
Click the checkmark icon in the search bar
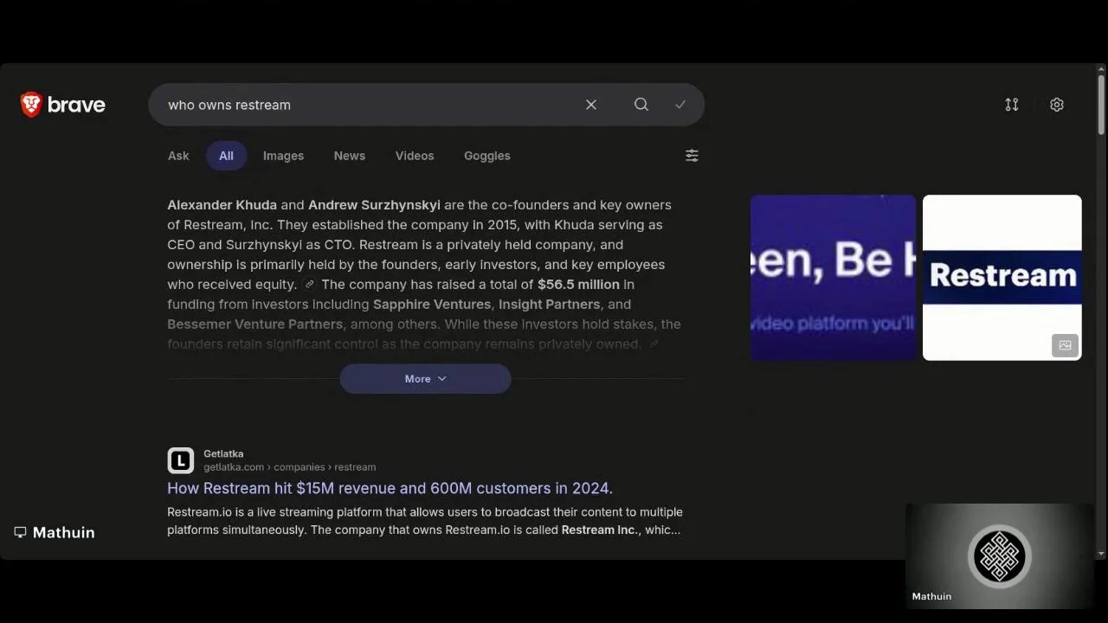click(x=680, y=105)
